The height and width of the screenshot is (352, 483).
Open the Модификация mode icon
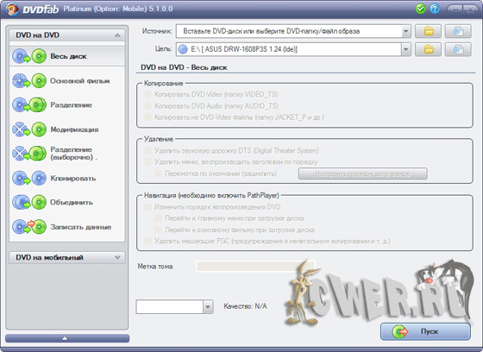(x=29, y=129)
